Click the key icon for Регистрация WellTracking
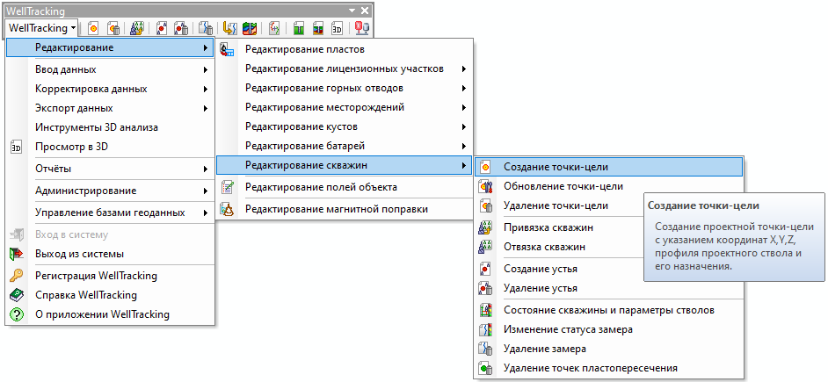The height and width of the screenshot is (382, 828). [x=16, y=276]
